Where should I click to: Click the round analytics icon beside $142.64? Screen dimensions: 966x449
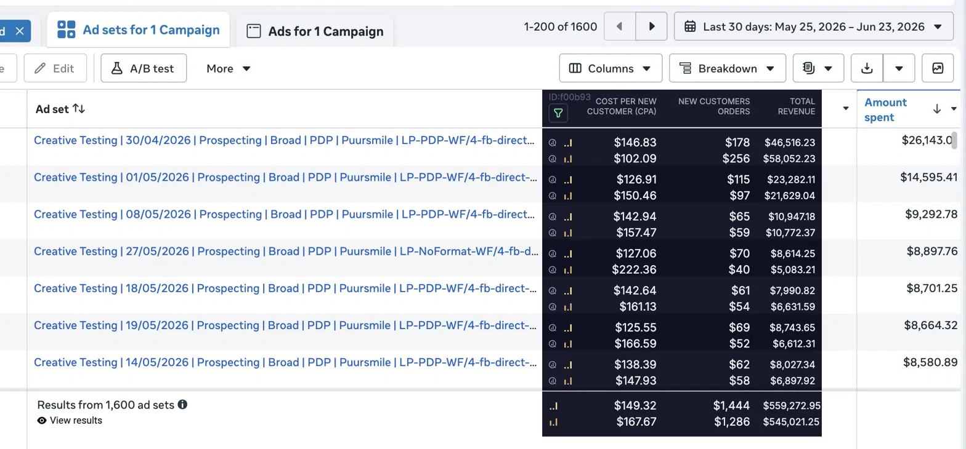click(x=553, y=290)
